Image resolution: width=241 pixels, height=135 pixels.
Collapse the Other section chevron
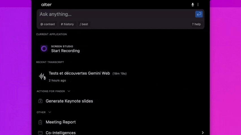click(50, 112)
